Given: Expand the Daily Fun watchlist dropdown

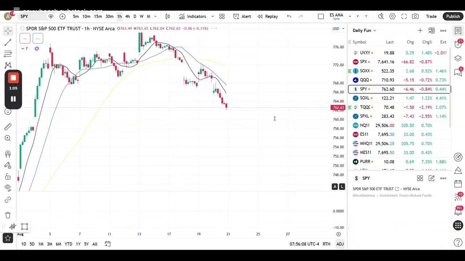Looking at the screenshot, I should [364, 31].
